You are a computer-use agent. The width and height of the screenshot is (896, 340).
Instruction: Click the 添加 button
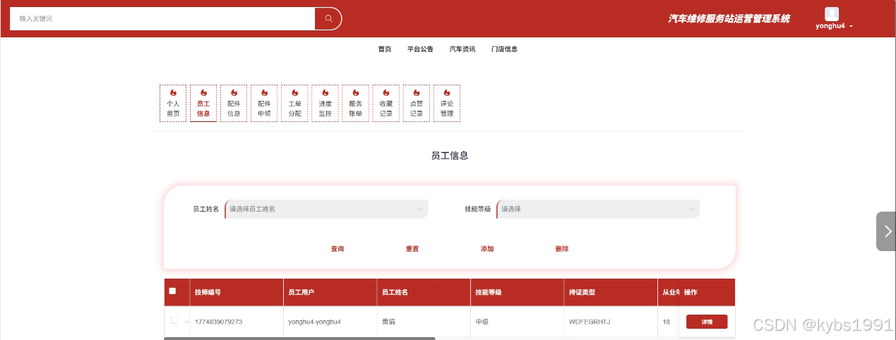487,249
